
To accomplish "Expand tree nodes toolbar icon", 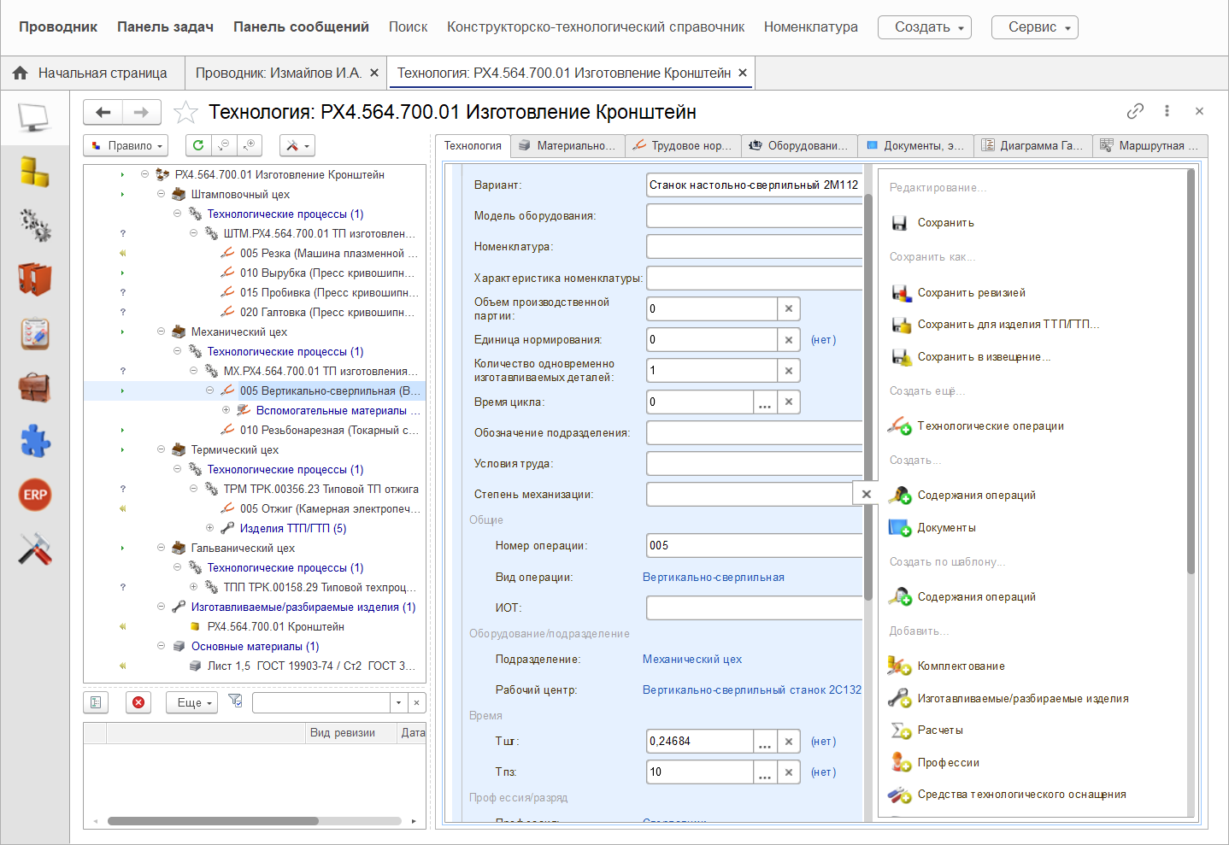I will [249, 145].
